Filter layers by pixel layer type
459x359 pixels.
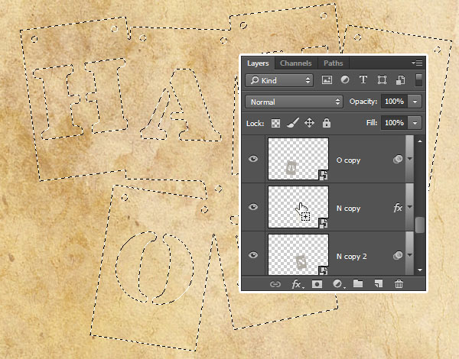coord(327,80)
